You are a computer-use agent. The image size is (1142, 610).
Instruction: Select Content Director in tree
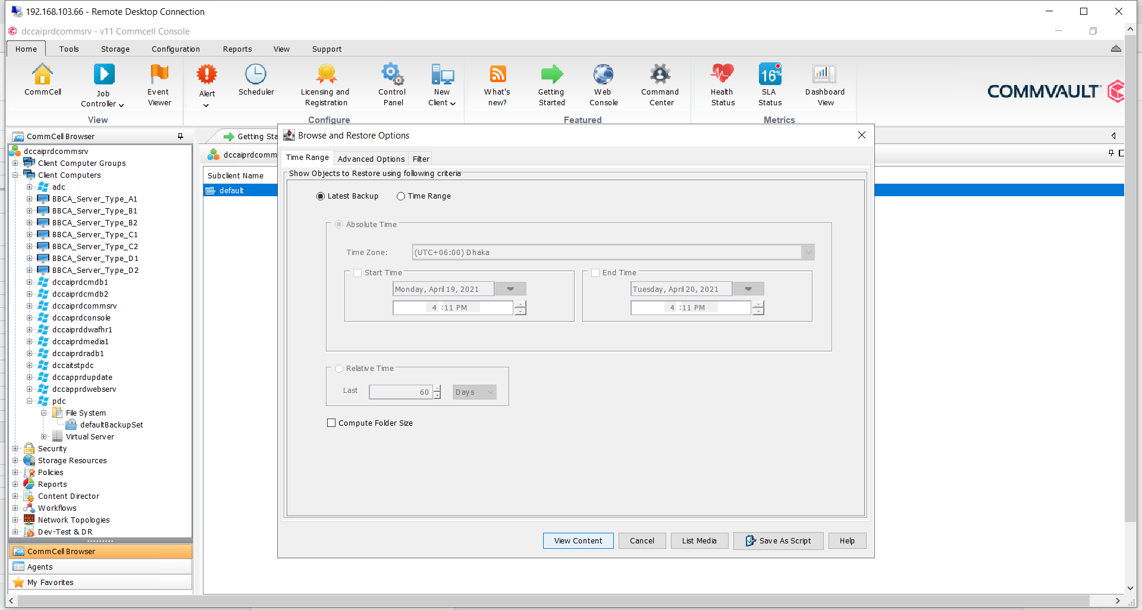point(68,496)
